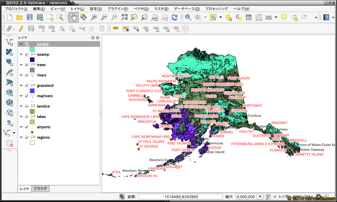Click the Zoom In magnifier tool
The width and height of the screenshot is (337, 202).
click(x=94, y=17)
